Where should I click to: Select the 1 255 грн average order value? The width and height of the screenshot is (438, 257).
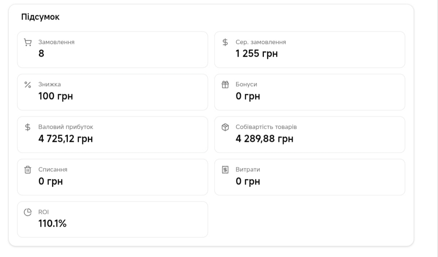coord(257,54)
